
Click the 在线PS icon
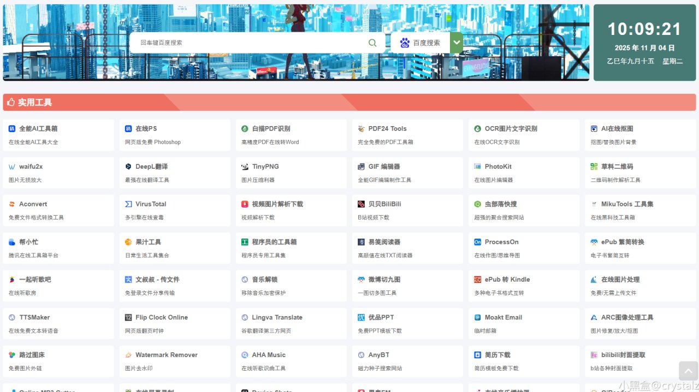[x=128, y=129]
